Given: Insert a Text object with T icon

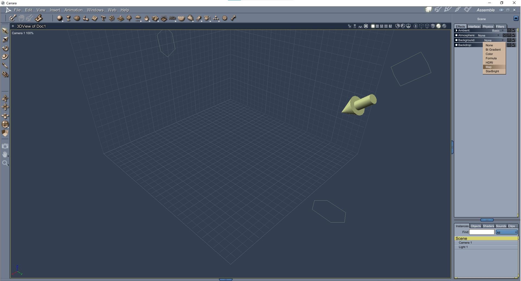Looking at the screenshot, I should pyautogui.click(x=103, y=18).
